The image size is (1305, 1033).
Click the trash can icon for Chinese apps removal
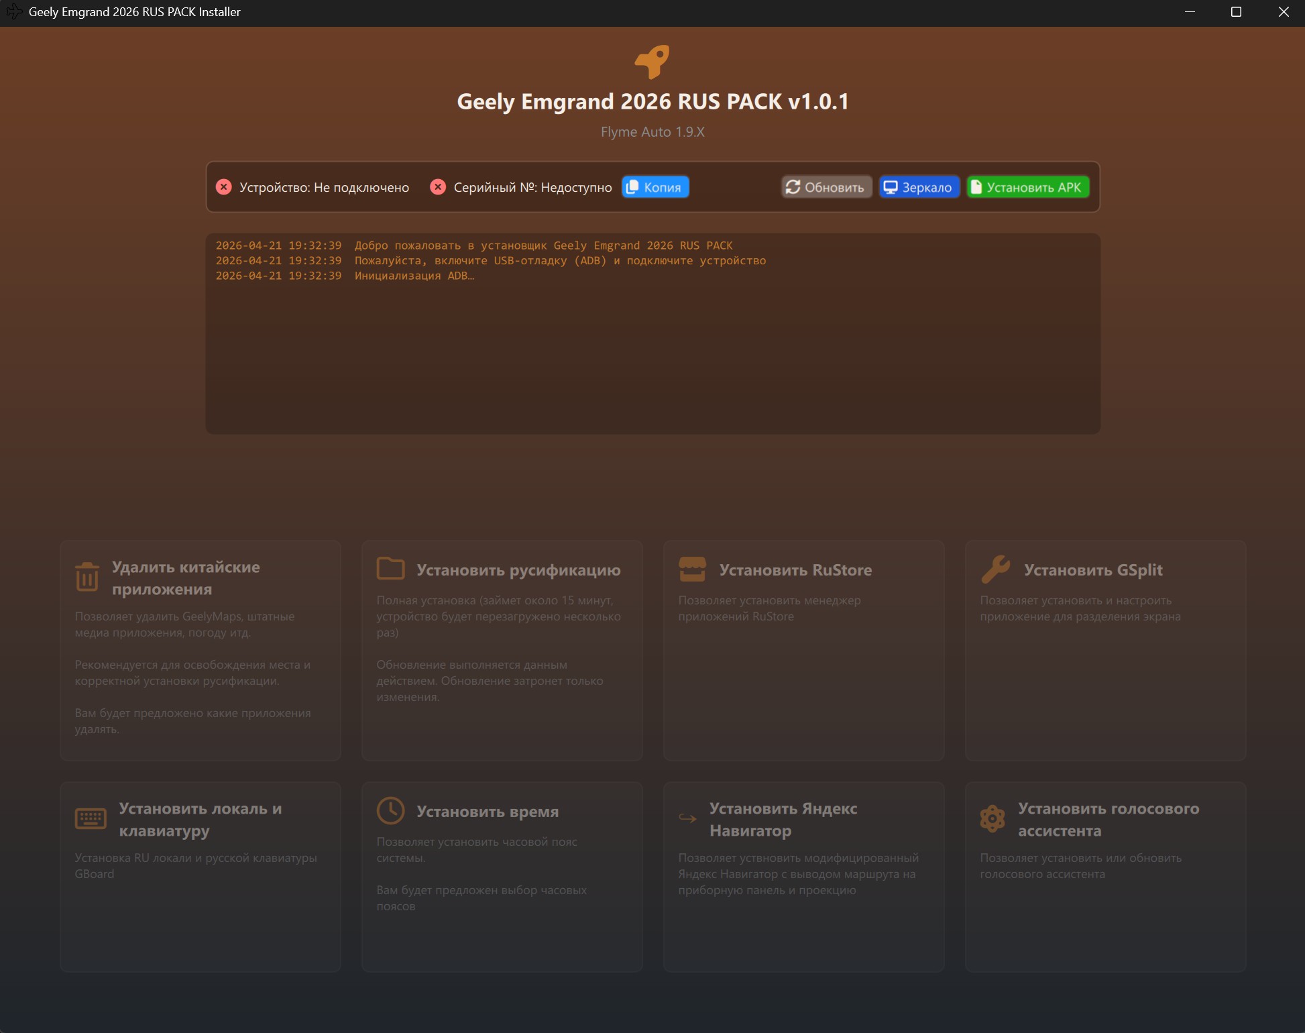tap(87, 577)
